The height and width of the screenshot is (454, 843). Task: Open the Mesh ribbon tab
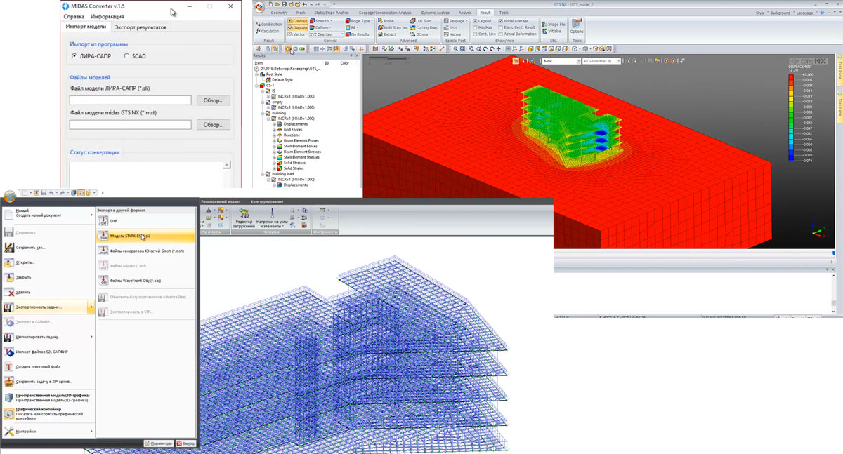coord(302,13)
